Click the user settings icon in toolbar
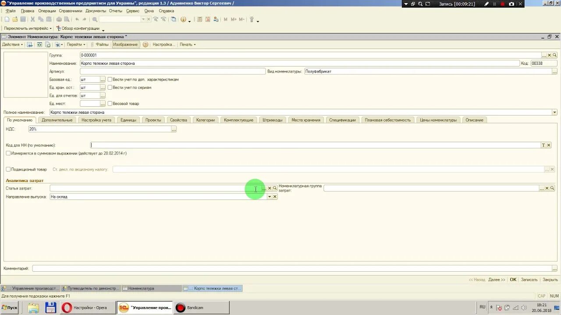 tap(216, 19)
